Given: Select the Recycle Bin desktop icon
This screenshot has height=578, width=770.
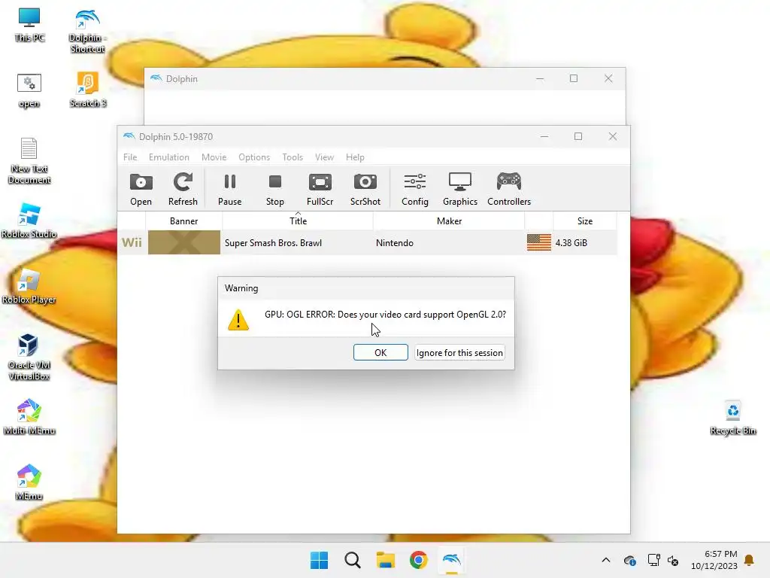Looking at the screenshot, I should [732, 418].
